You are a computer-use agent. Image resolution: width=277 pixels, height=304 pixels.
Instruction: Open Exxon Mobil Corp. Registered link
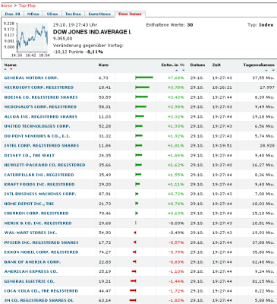pyautogui.click(x=41, y=252)
